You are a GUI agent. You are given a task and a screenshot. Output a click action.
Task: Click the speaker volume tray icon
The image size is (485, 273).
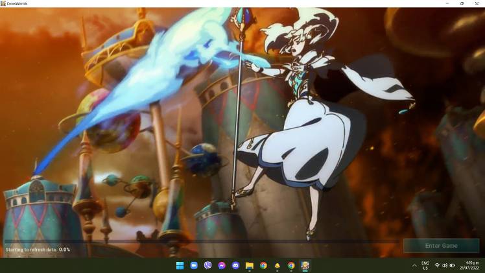coord(444,266)
